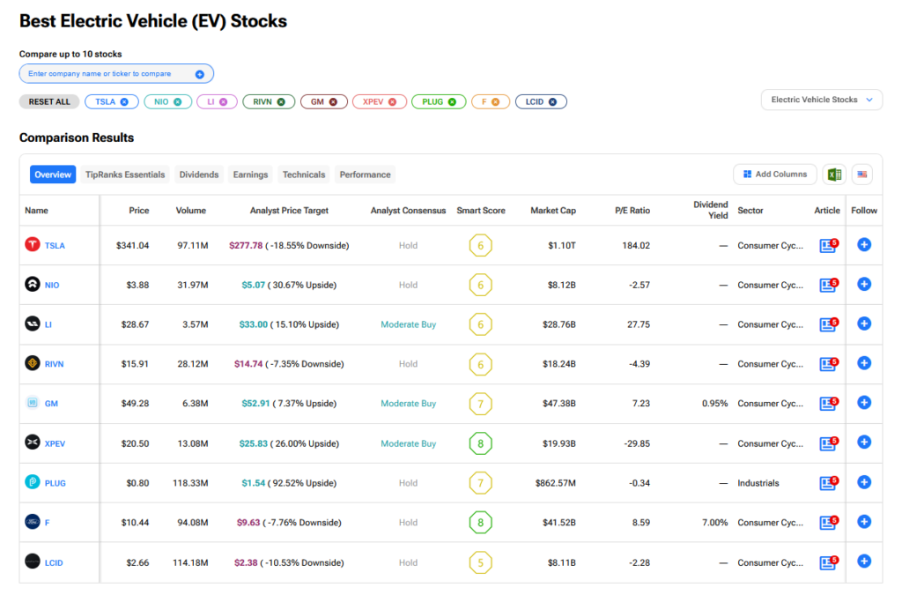Image resolution: width=902 pixels, height=595 pixels.
Task: Click the XPEV Smart Score 8 badge
Action: [x=480, y=443]
